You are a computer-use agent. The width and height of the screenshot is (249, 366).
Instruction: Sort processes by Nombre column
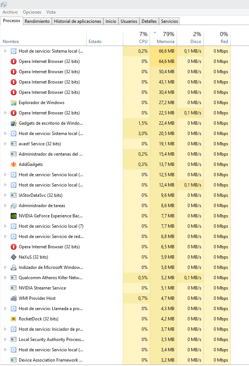pos(43,38)
